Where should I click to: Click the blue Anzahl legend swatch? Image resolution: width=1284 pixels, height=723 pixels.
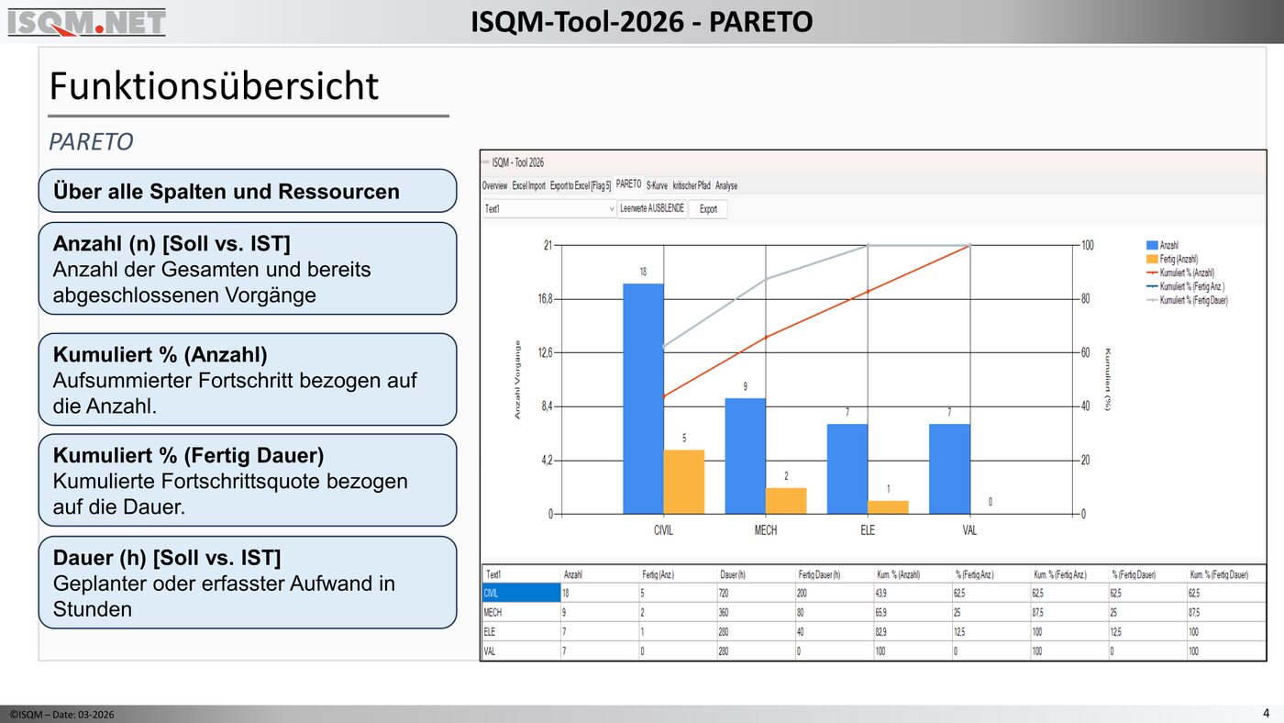point(1151,246)
